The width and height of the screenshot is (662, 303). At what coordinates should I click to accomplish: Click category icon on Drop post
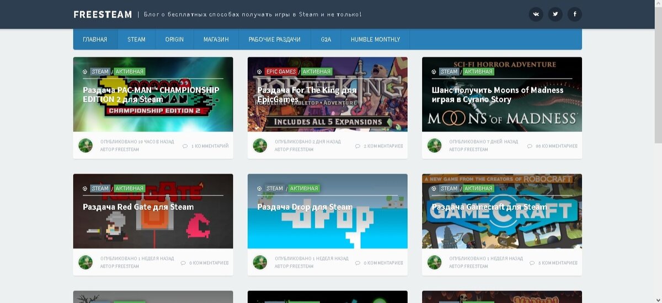pyautogui.click(x=259, y=188)
